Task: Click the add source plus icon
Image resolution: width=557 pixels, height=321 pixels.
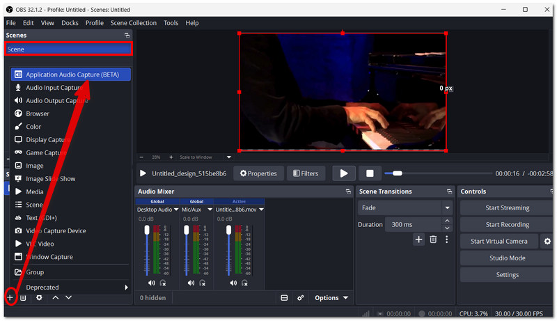Action: [10, 297]
